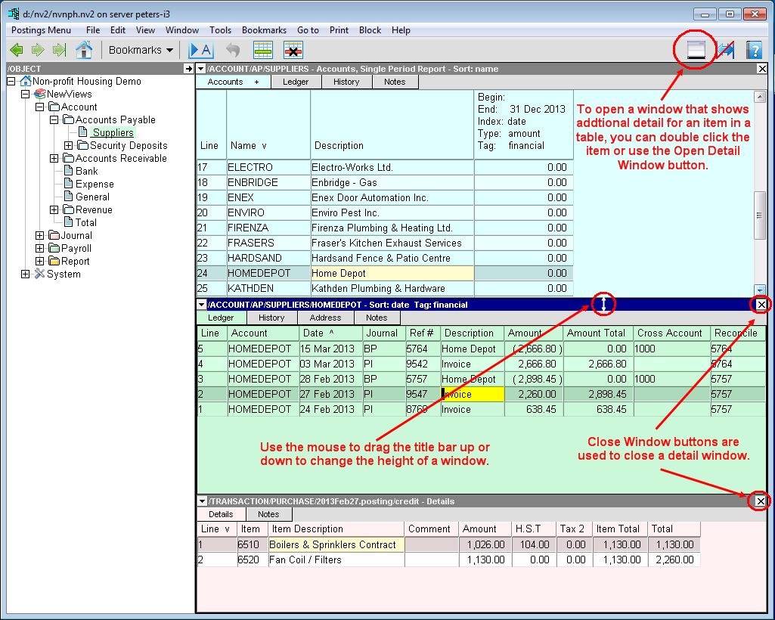Click the accounts list scrollbar down arrow
The width and height of the screenshot is (775, 620).
click(x=761, y=290)
